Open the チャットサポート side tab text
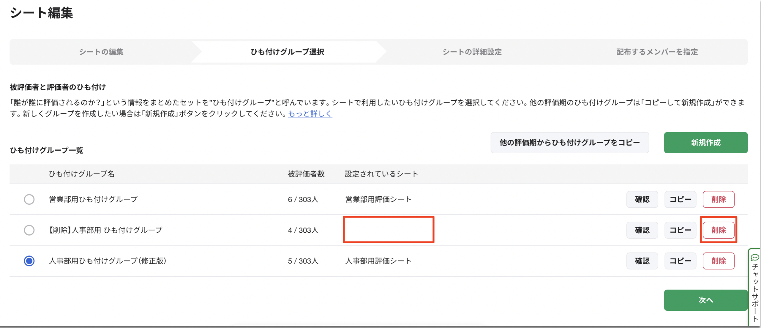Screen dimensions: 761x328 pyautogui.click(x=754, y=293)
